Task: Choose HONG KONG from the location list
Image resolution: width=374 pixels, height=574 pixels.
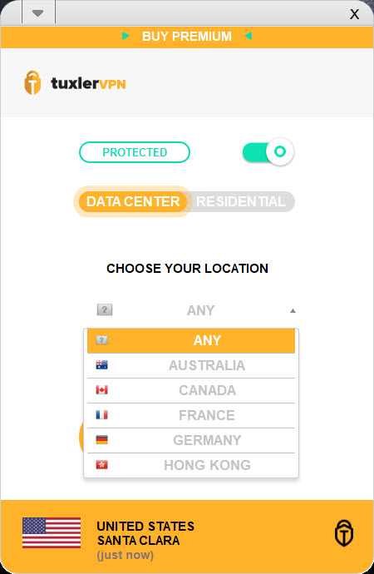Action: click(191, 465)
